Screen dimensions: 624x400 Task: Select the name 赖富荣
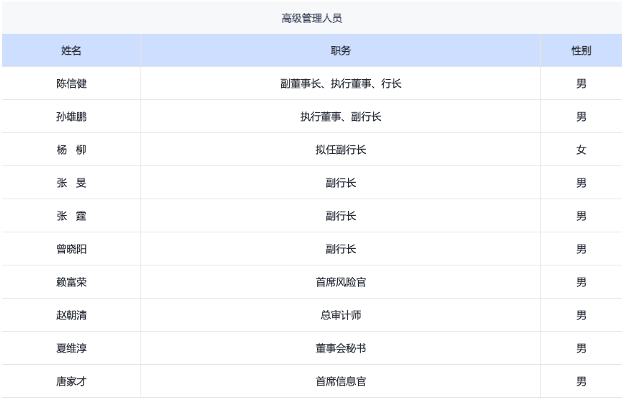pyautogui.click(x=71, y=282)
